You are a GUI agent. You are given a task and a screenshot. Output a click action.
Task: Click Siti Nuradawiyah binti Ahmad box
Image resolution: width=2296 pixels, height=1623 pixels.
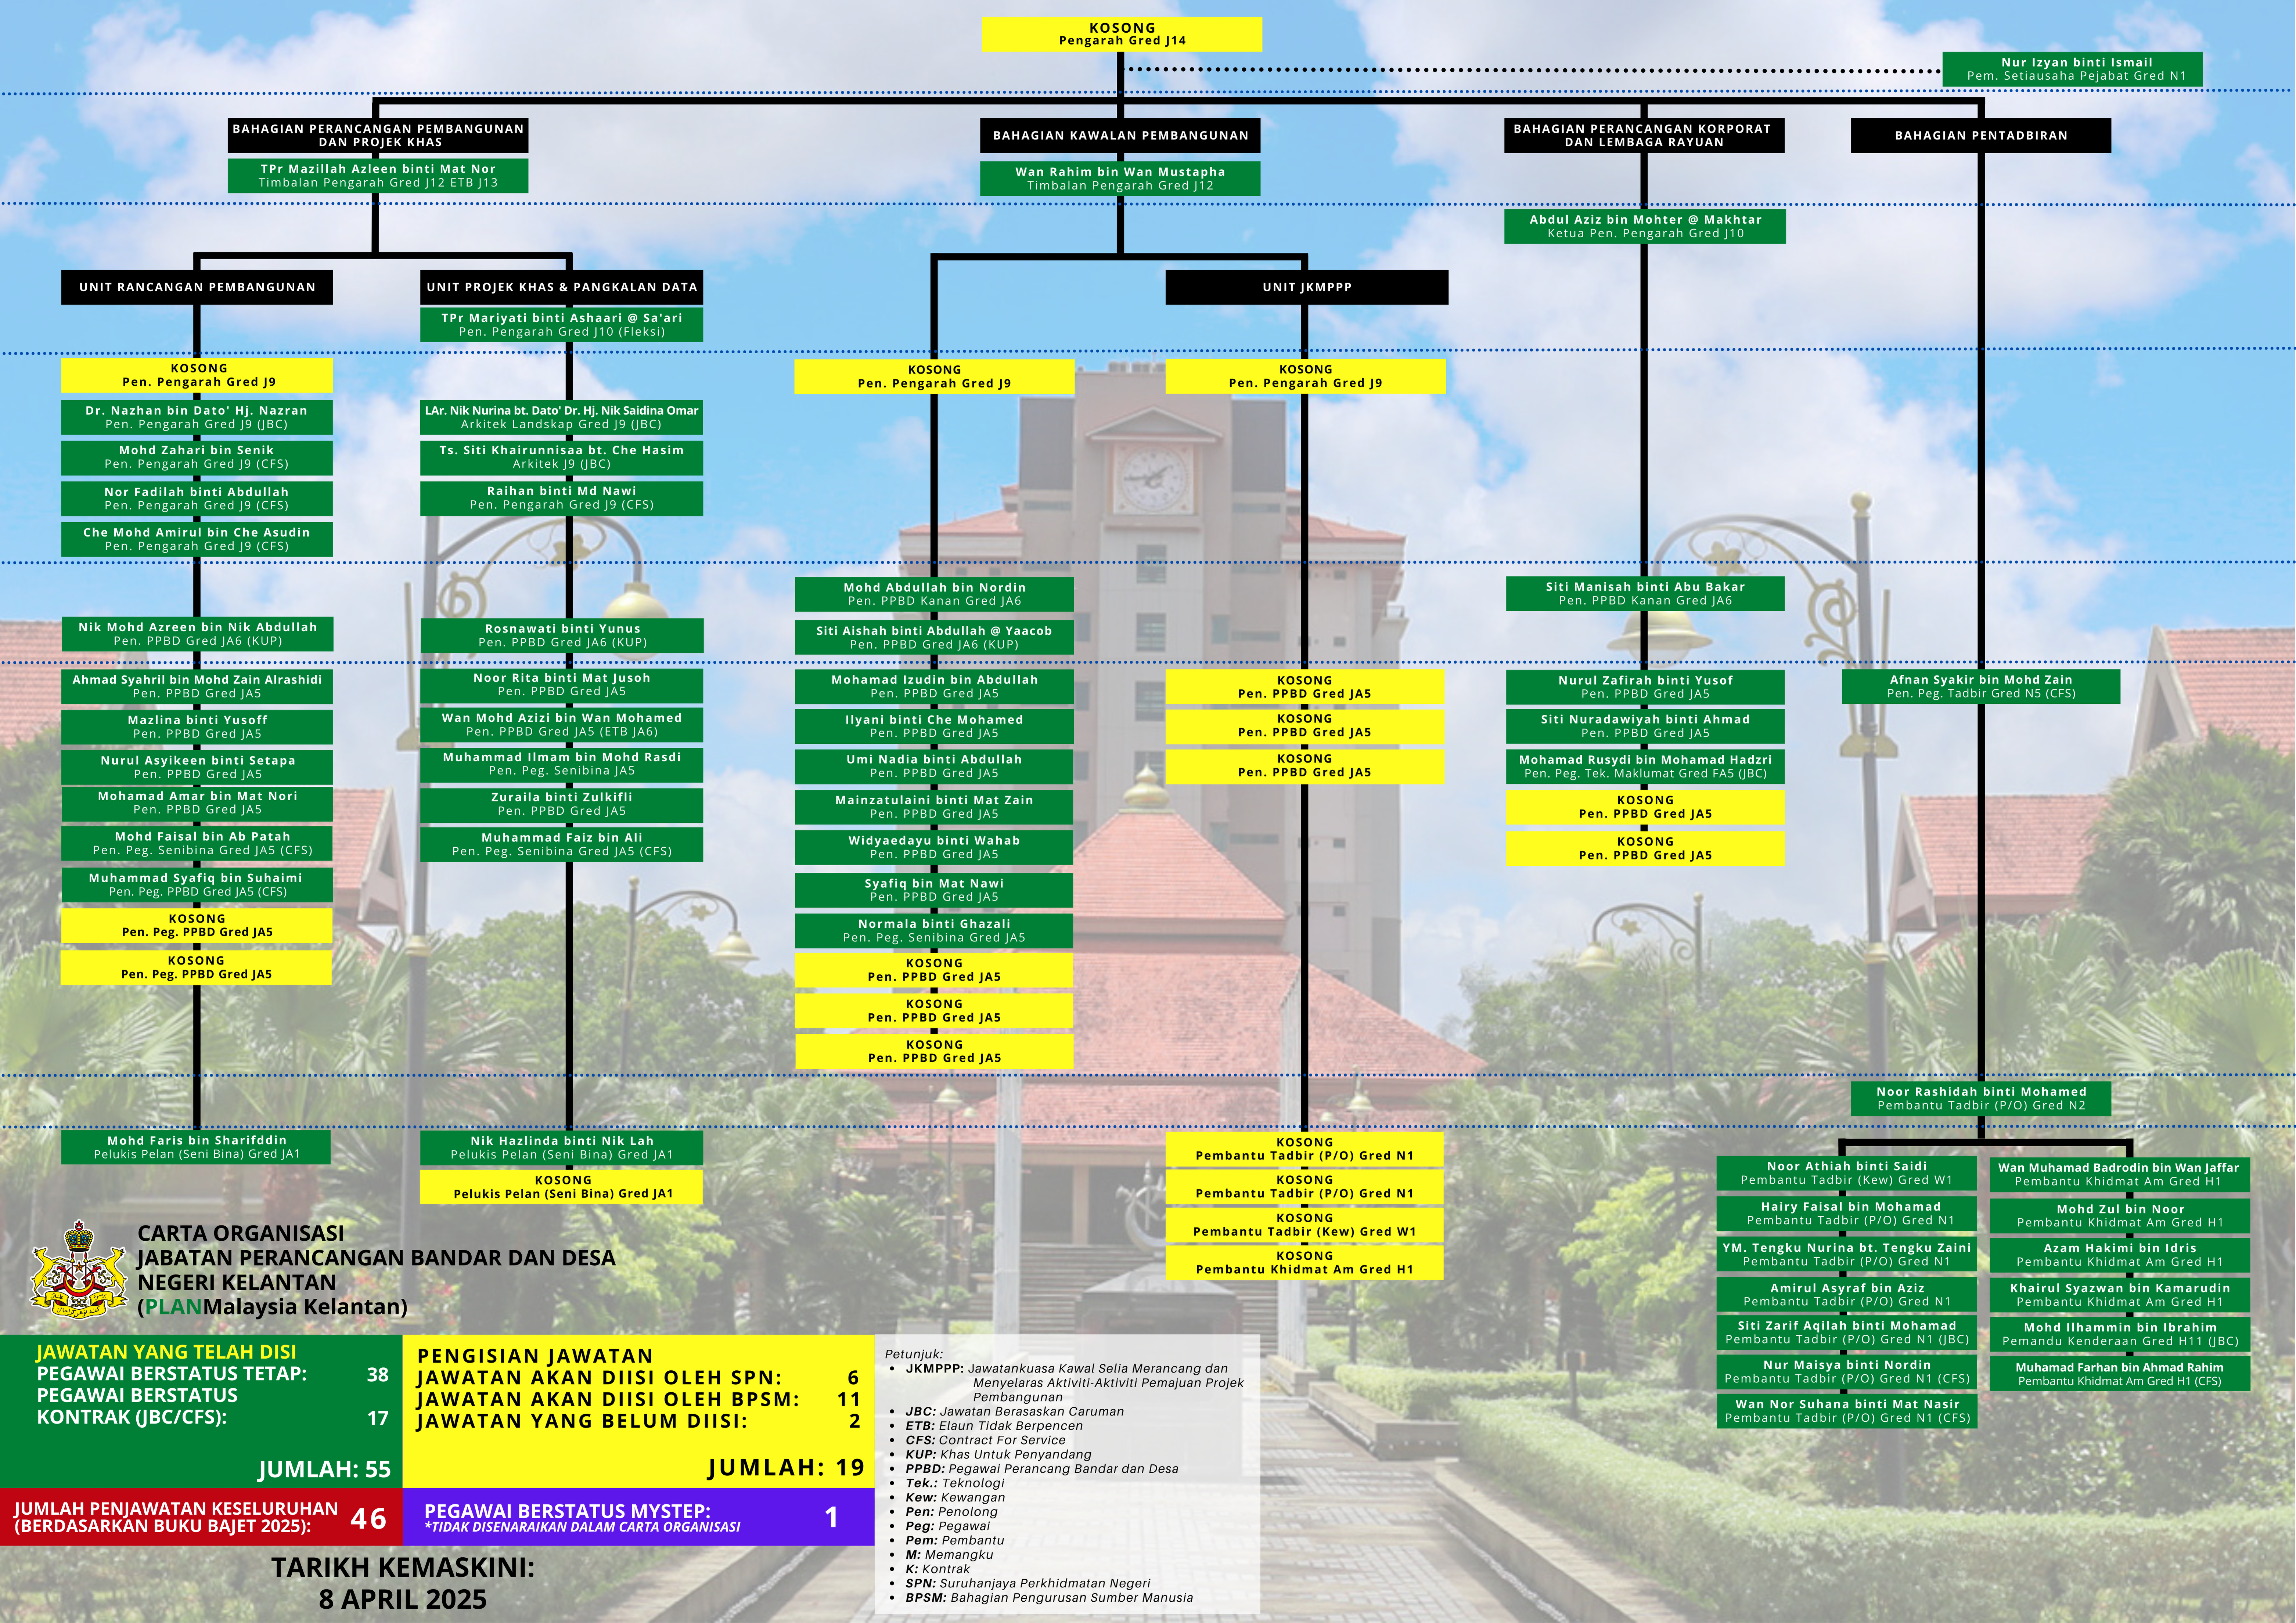pos(1645,726)
